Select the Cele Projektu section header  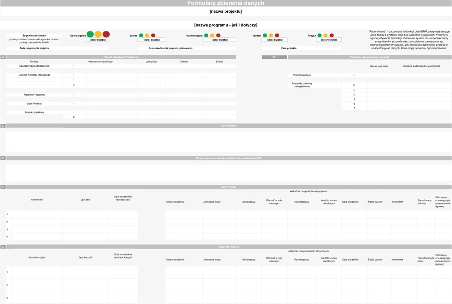[229, 187]
